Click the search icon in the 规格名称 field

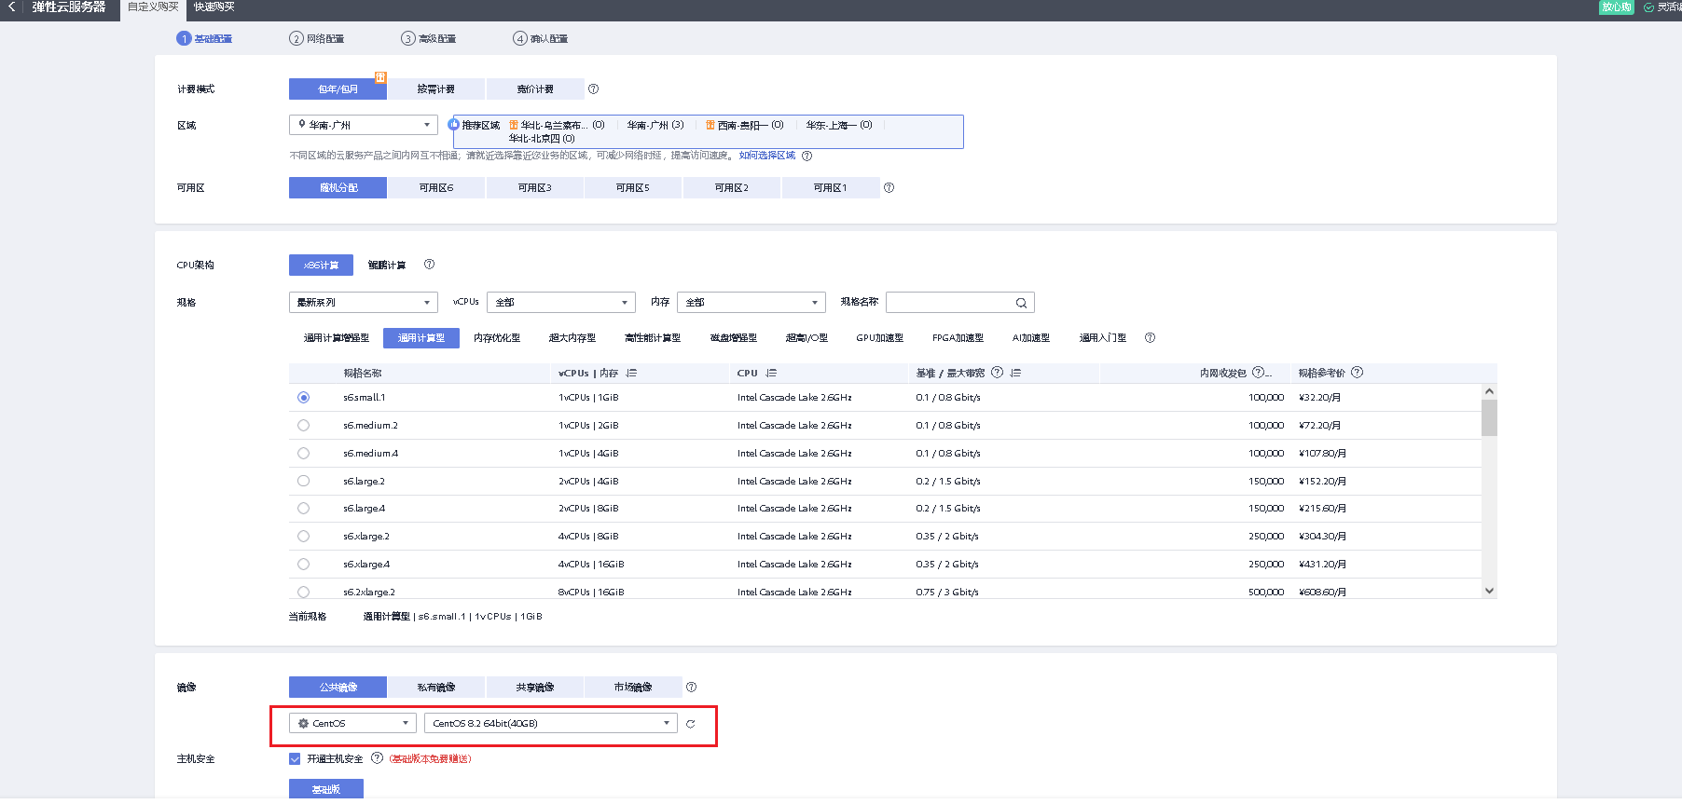tap(1021, 303)
